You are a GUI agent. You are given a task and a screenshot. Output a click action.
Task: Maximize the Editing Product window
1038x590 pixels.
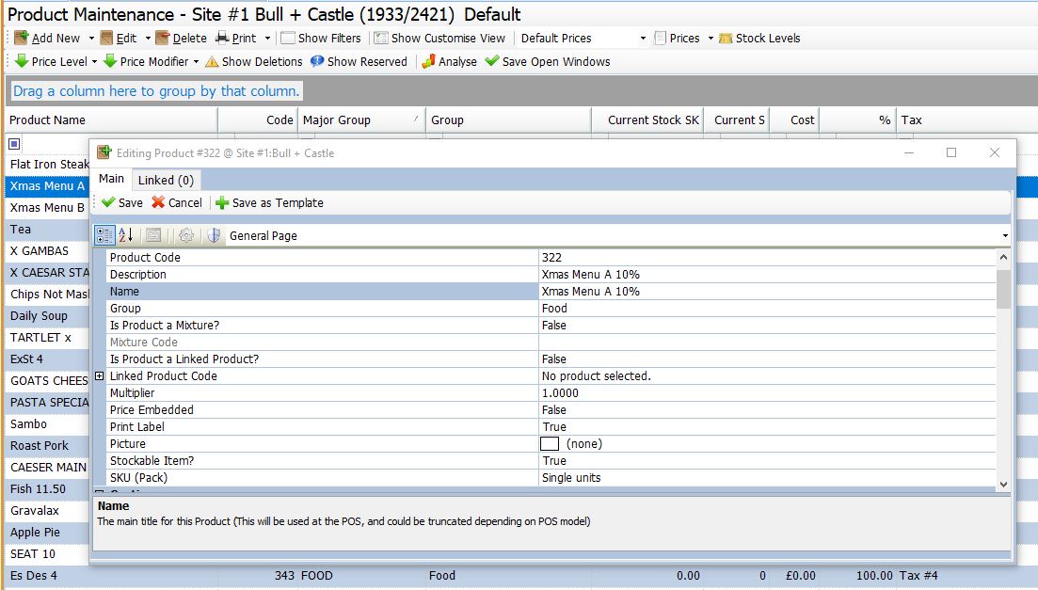pyautogui.click(x=951, y=153)
